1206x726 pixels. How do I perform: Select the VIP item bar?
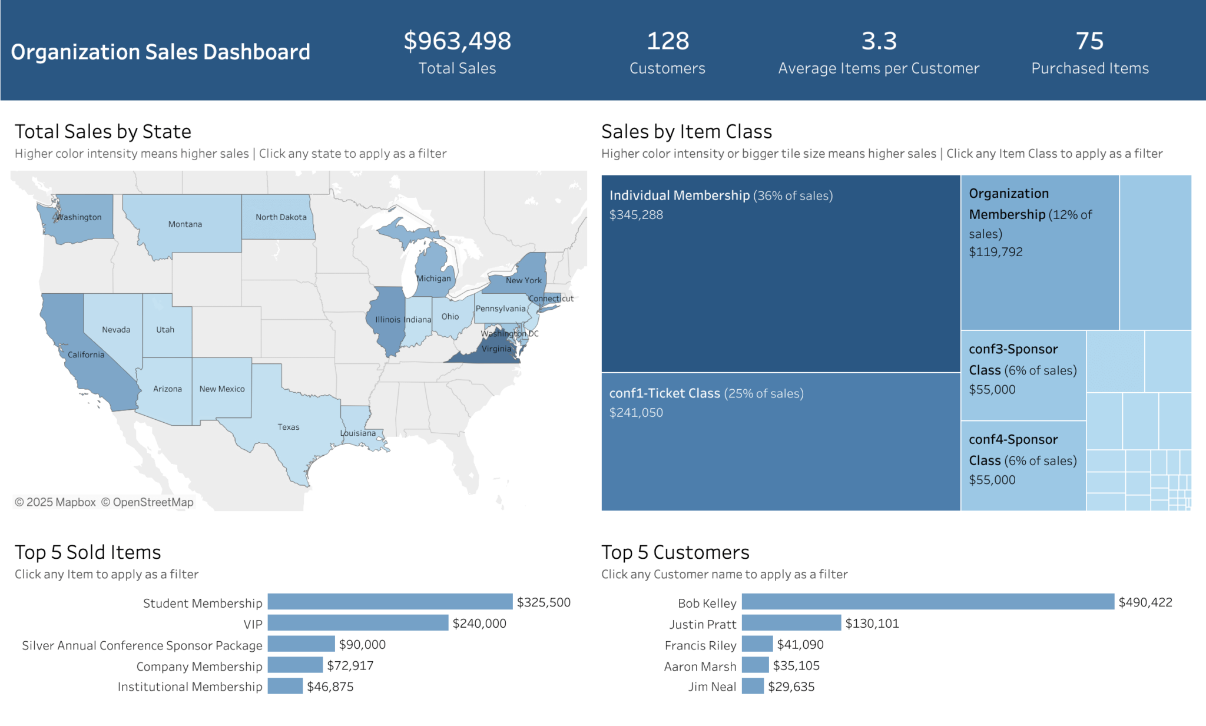(x=359, y=623)
